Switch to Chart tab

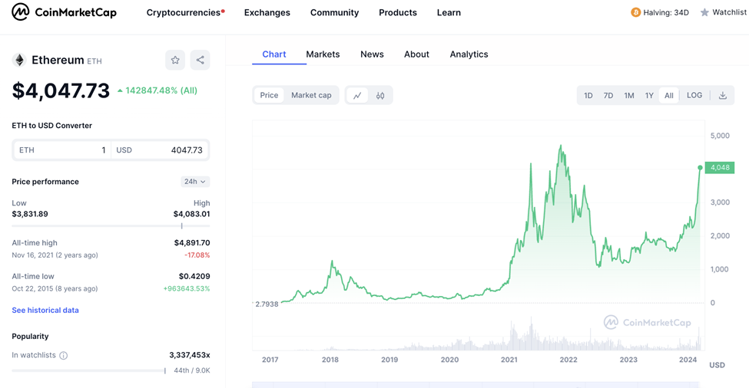[274, 54]
